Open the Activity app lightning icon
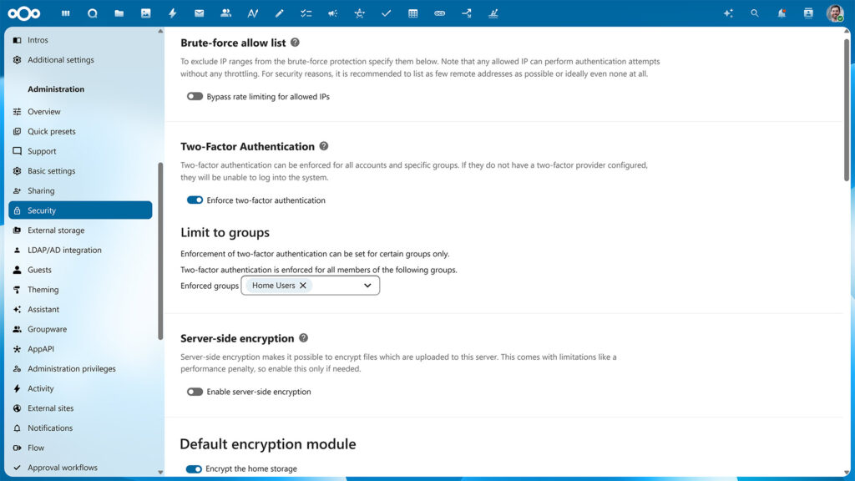Viewport: 855px width, 481px height. (173, 13)
